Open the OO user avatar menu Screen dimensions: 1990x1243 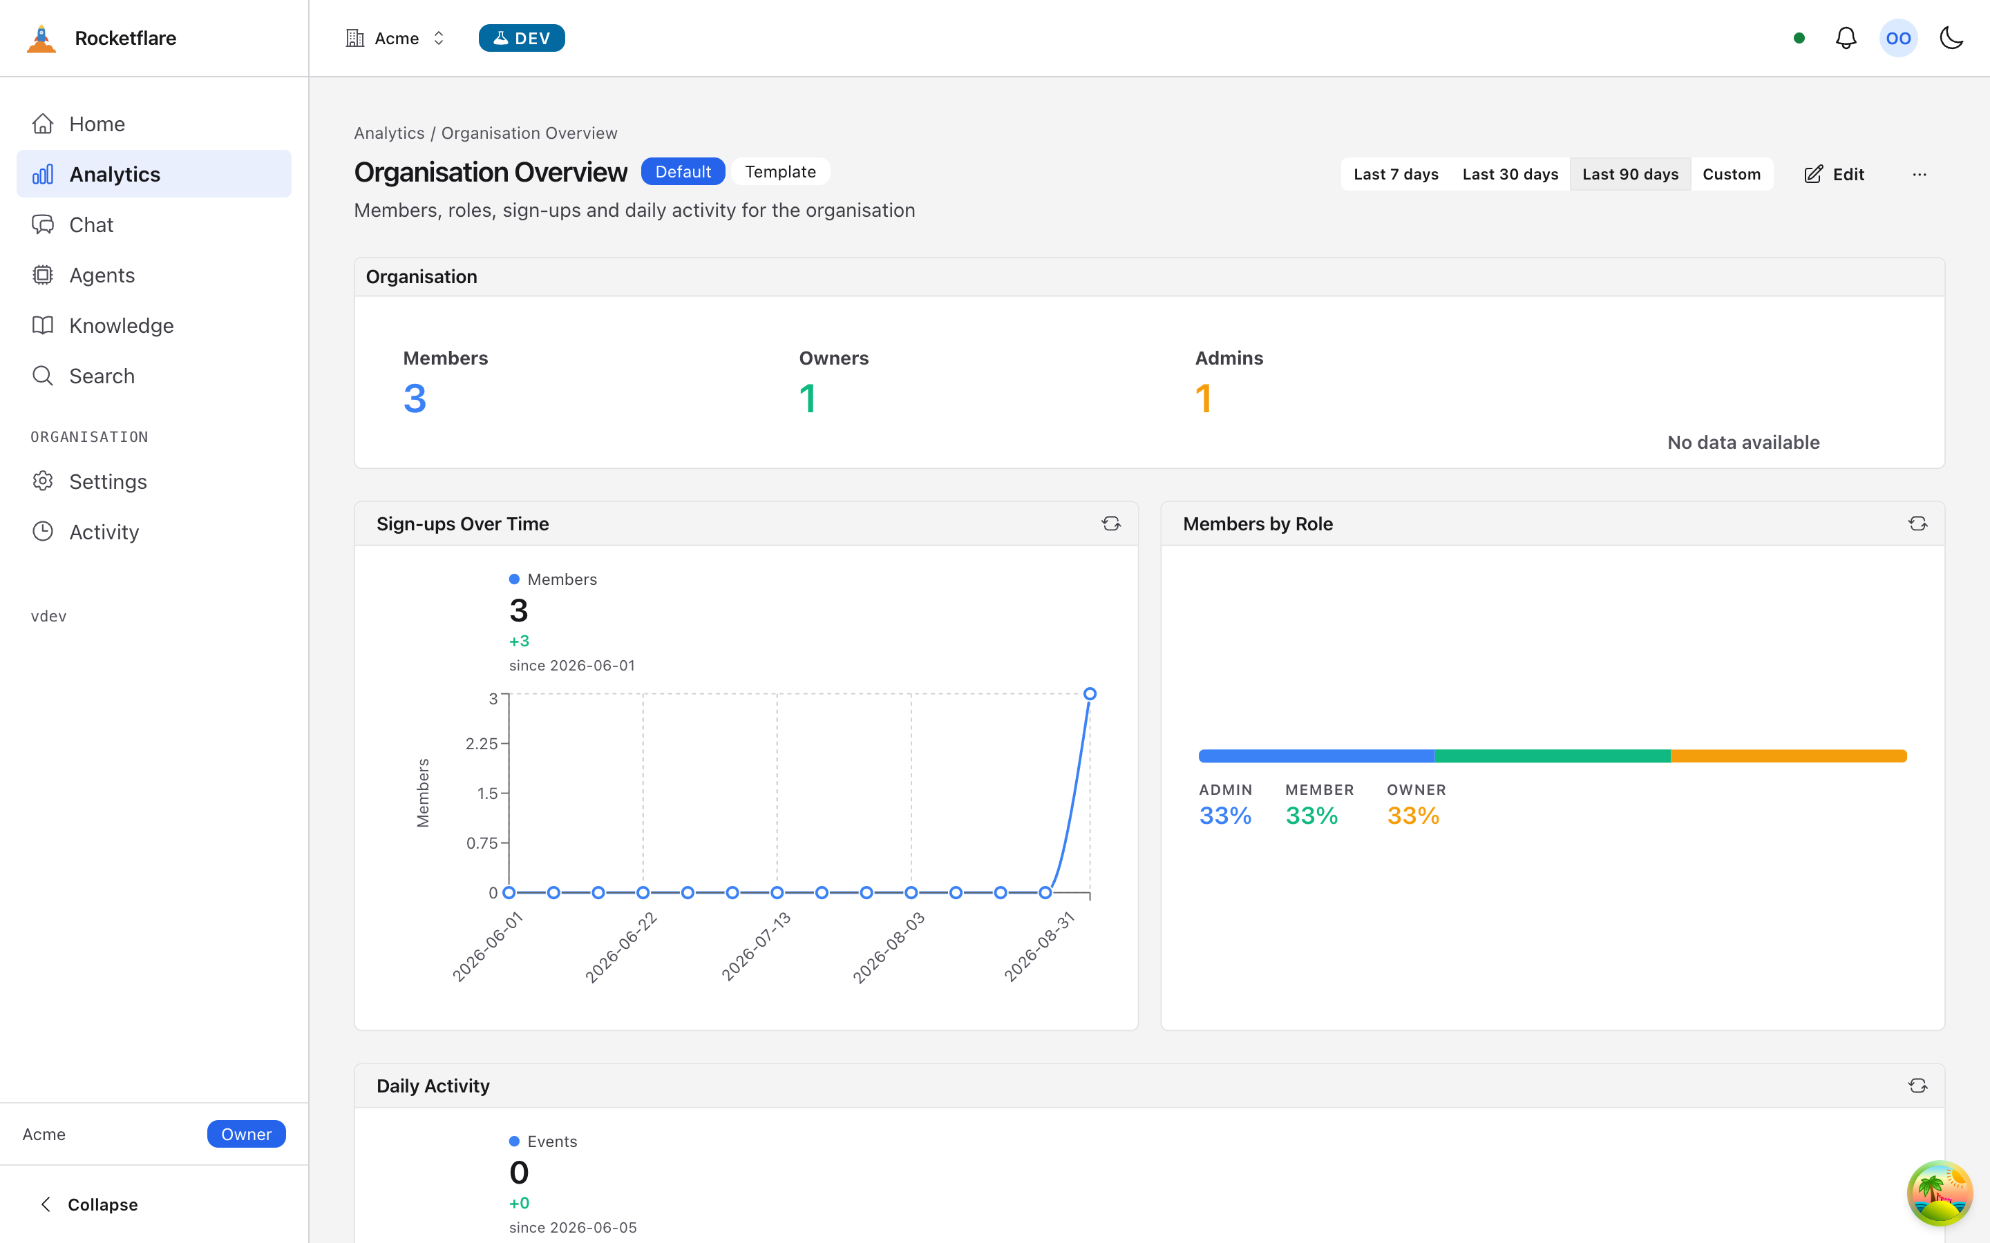click(1899, 38)
